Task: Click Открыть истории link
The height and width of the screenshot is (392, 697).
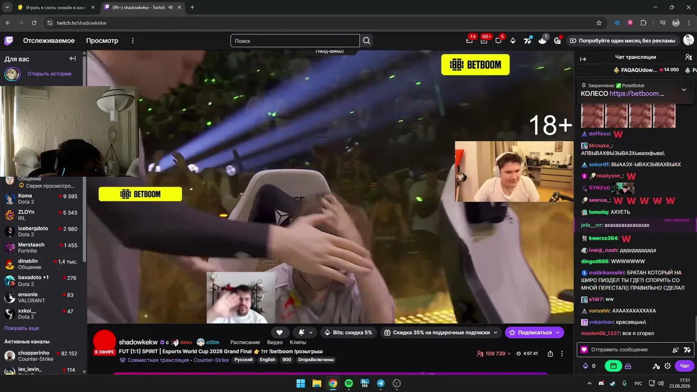Action: pyautogui.click(x=50, y=74)
